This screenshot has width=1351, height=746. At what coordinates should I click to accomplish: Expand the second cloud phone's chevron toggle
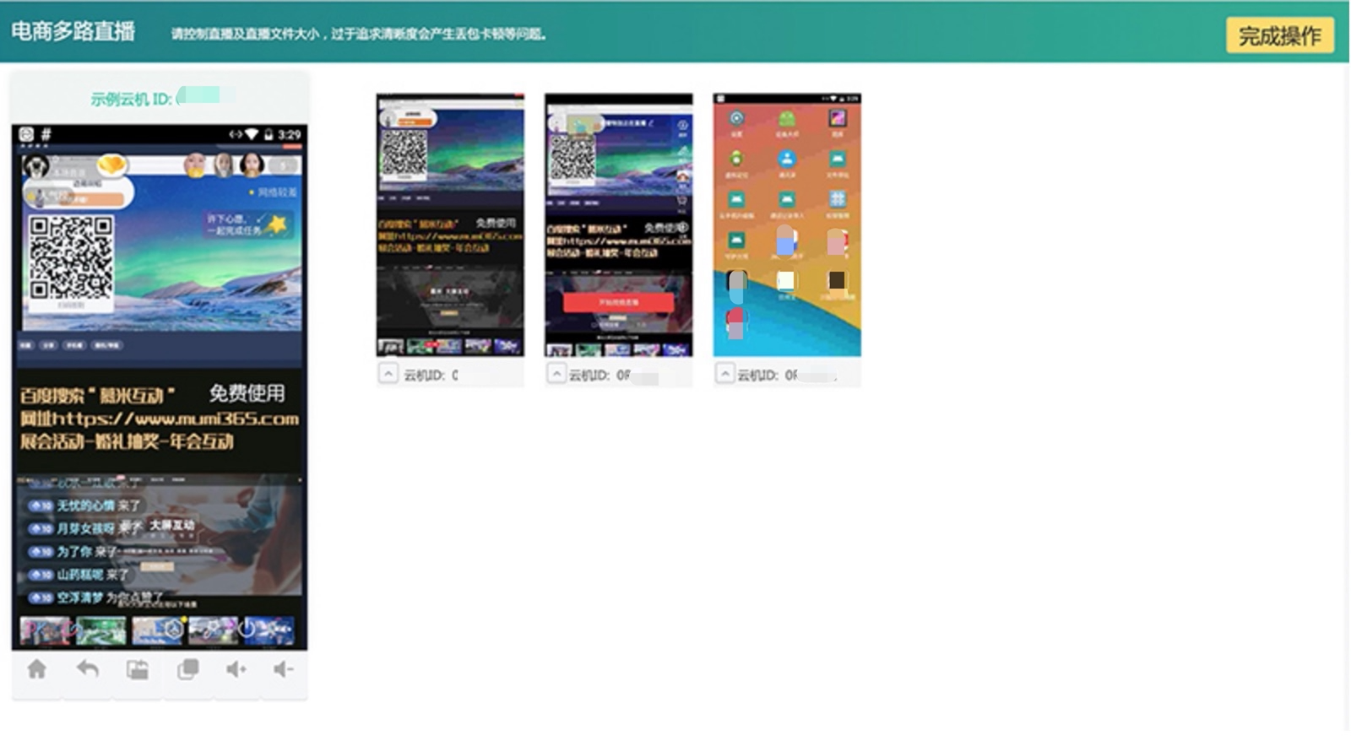click(556, 373)
